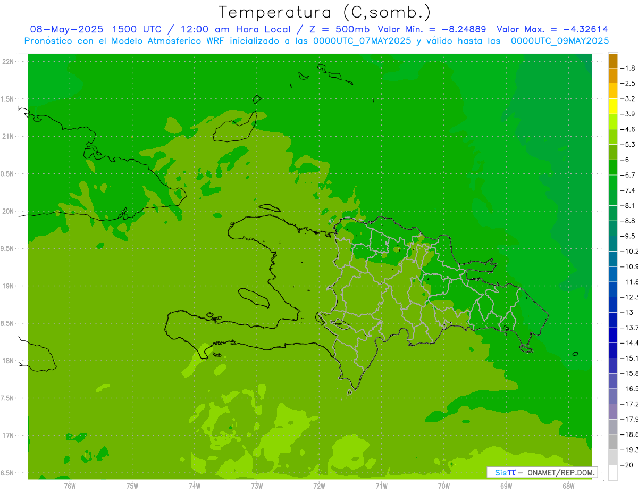
Task: Click the brown swatch atop the color scale
Action: click(x=613, y=61)
